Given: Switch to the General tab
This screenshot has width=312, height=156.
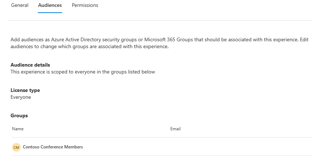Looking at the screenshot, I should coord(20,5).
